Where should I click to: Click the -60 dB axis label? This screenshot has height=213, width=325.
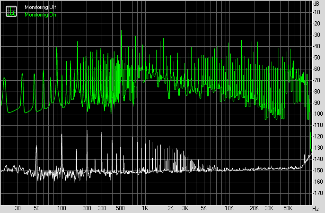coord(316,69)
